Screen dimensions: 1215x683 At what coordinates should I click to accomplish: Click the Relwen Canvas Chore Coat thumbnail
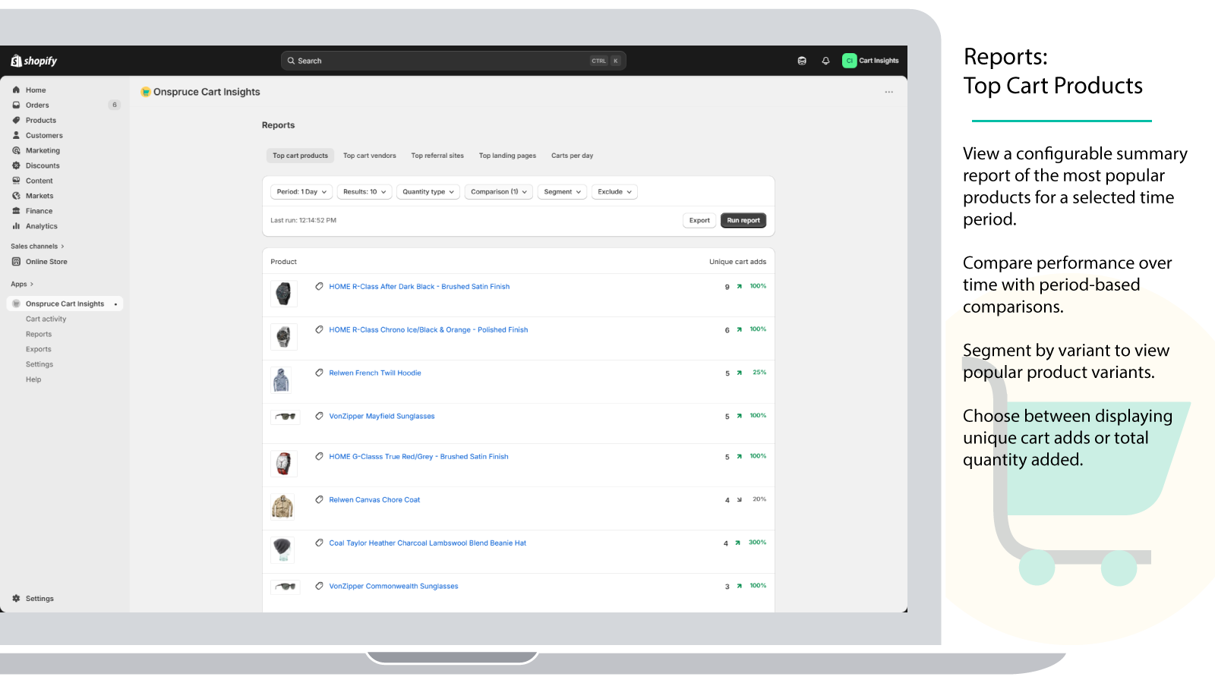282,506
